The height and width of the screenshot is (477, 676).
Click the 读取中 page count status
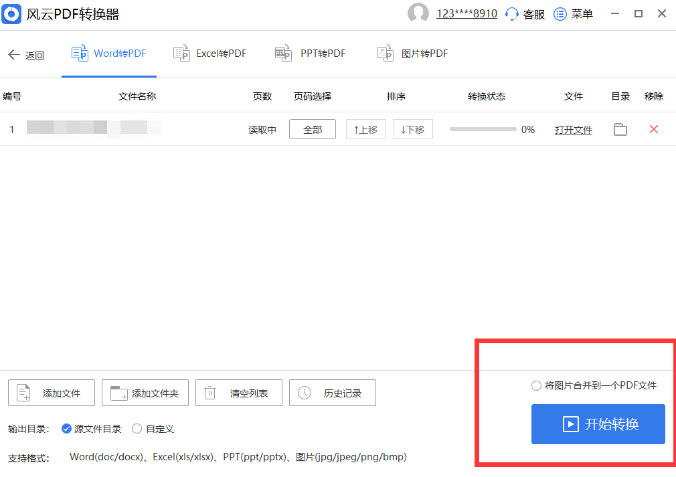(262, 130)
